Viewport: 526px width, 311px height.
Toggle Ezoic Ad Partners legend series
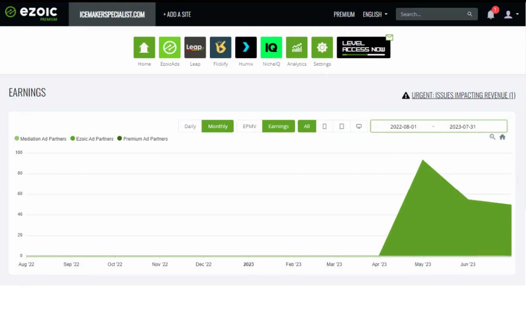(92, 139)
